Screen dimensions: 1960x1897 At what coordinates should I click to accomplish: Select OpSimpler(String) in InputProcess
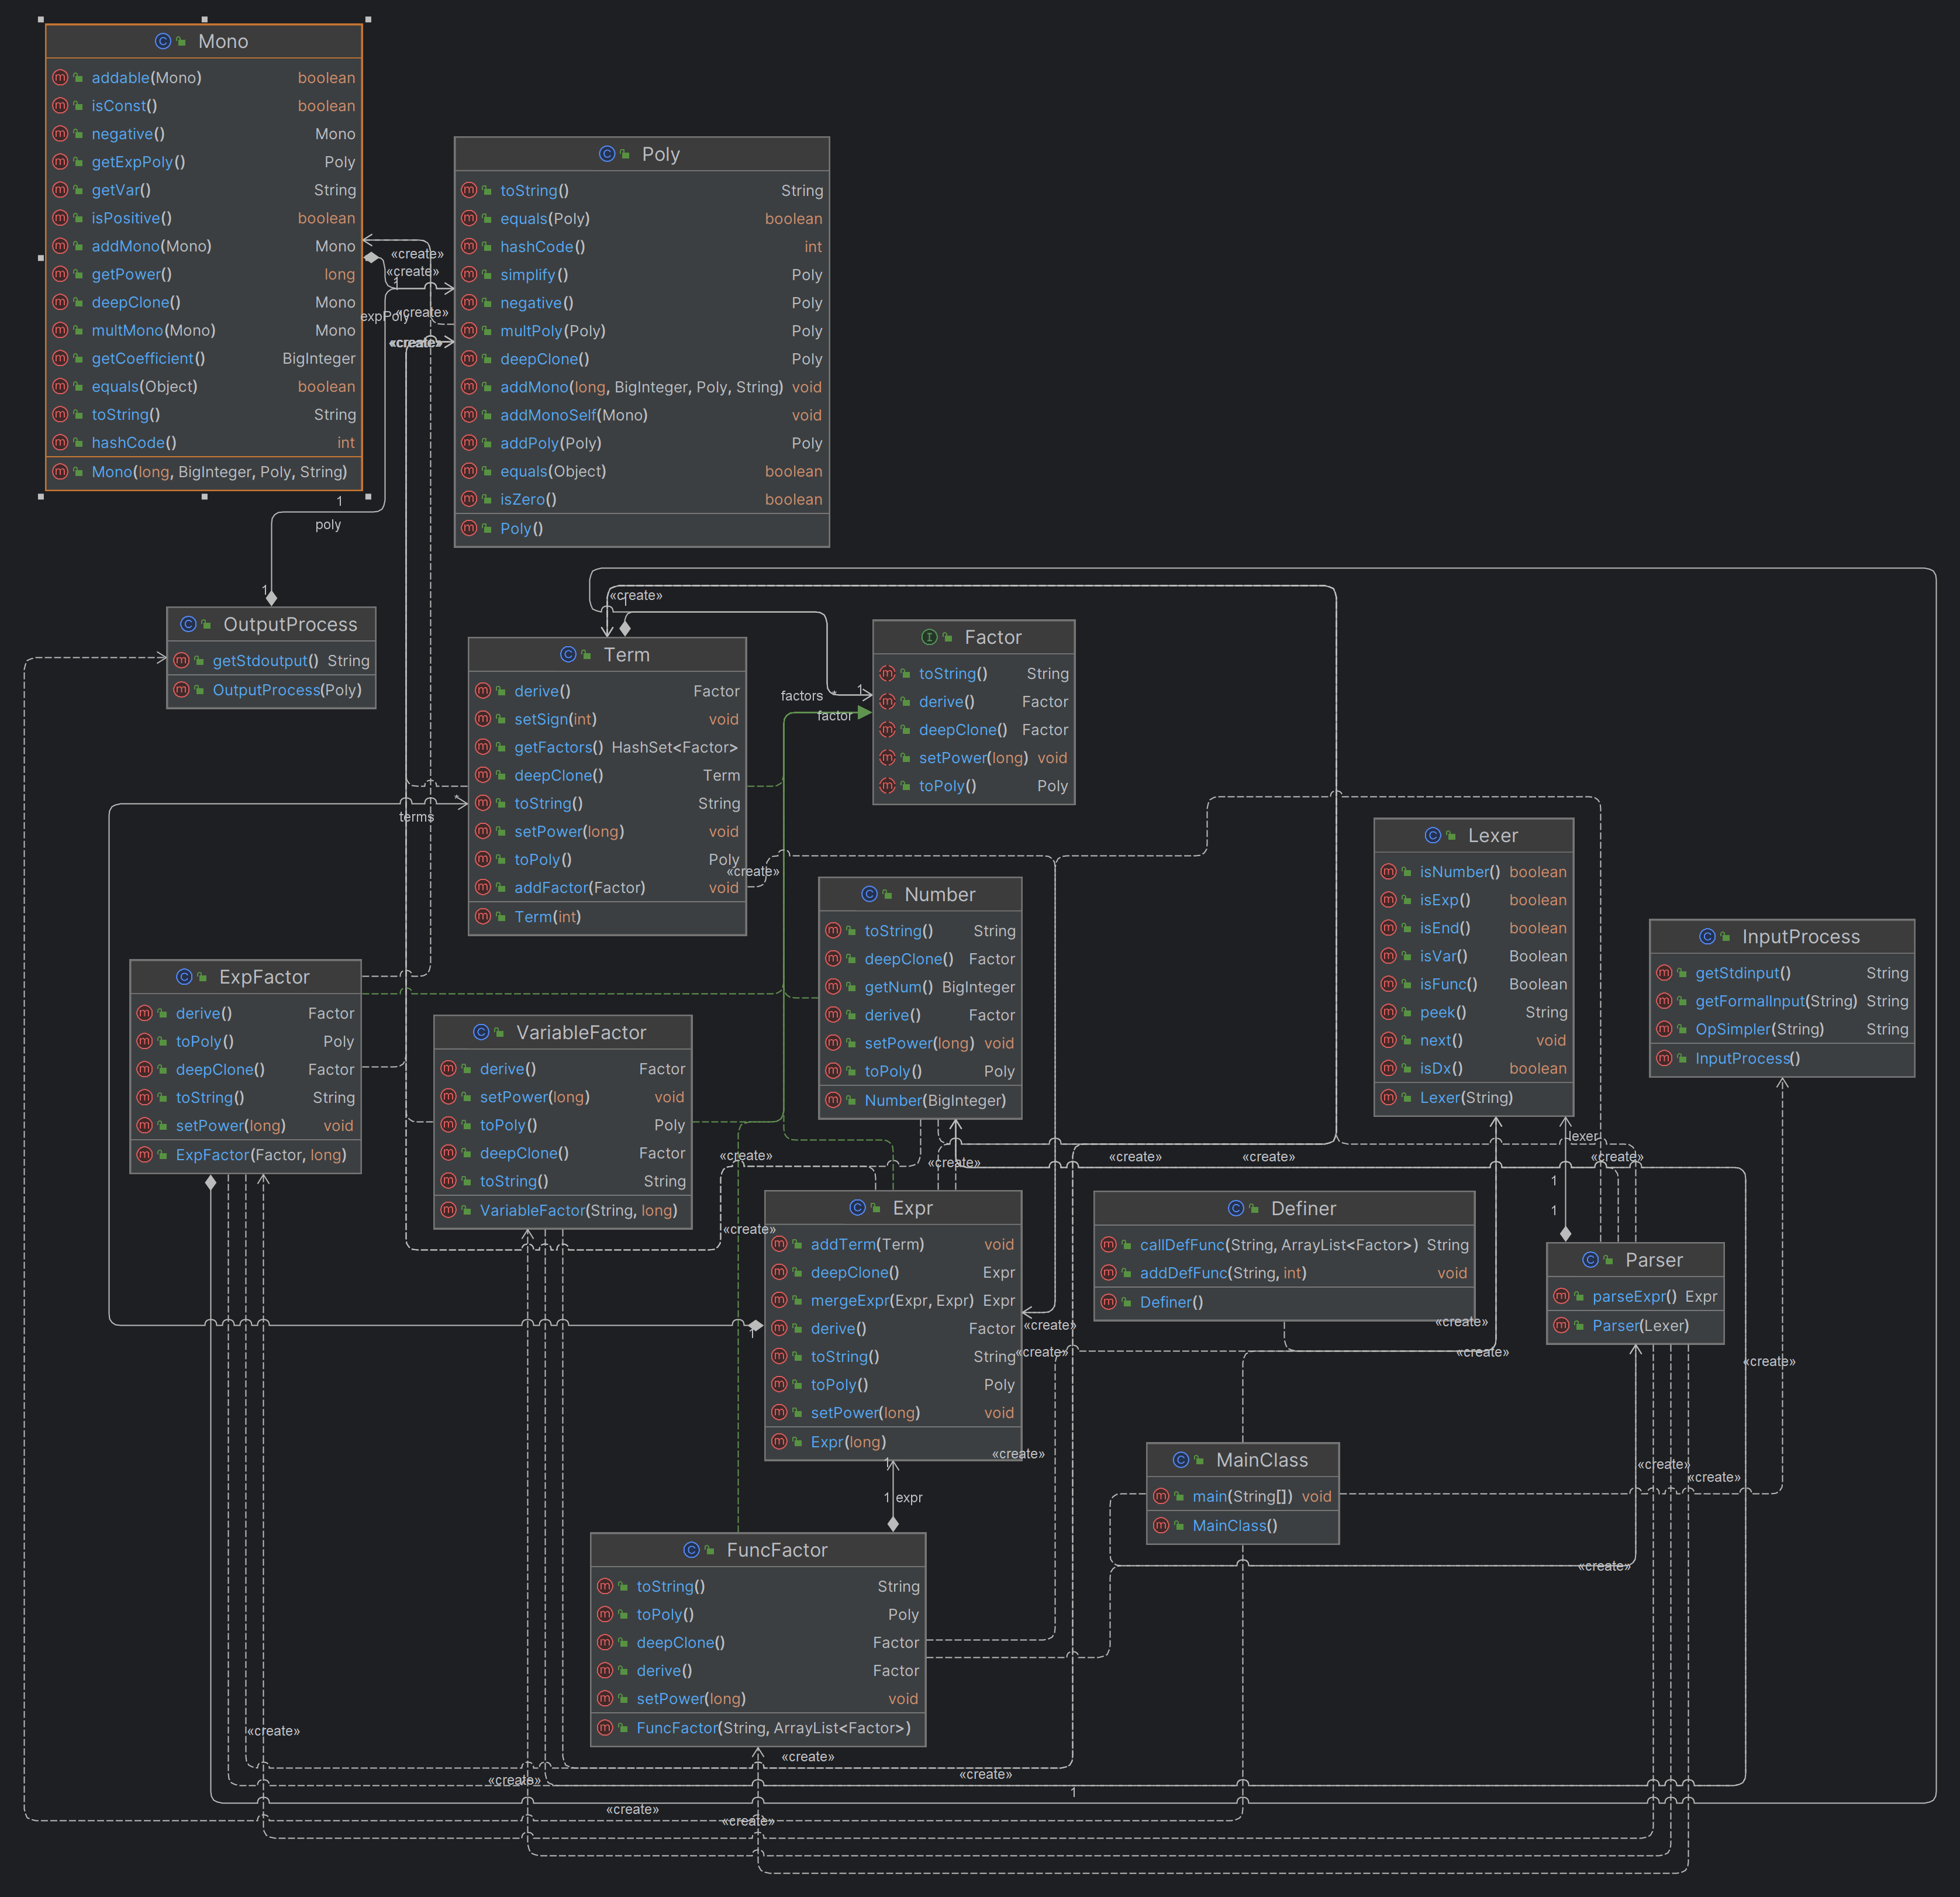[1782, 1029]
